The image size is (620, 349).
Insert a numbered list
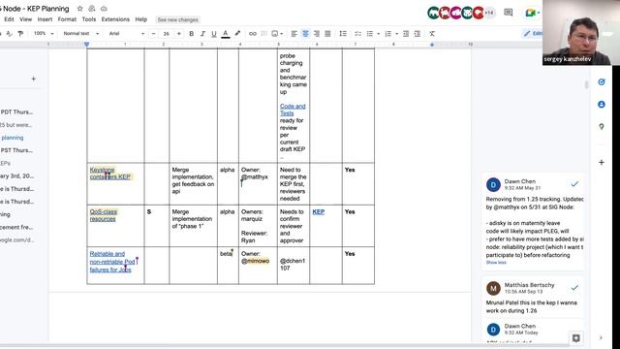click(x=387, y=34)
